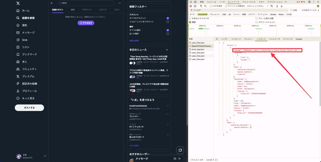Click the export HAR download icon
Viewport: 321px width, 162px height.
281,6
